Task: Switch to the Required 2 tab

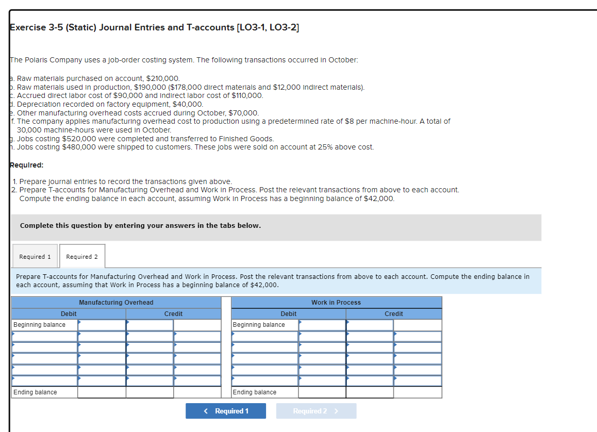Action: (x=82, y=256)
